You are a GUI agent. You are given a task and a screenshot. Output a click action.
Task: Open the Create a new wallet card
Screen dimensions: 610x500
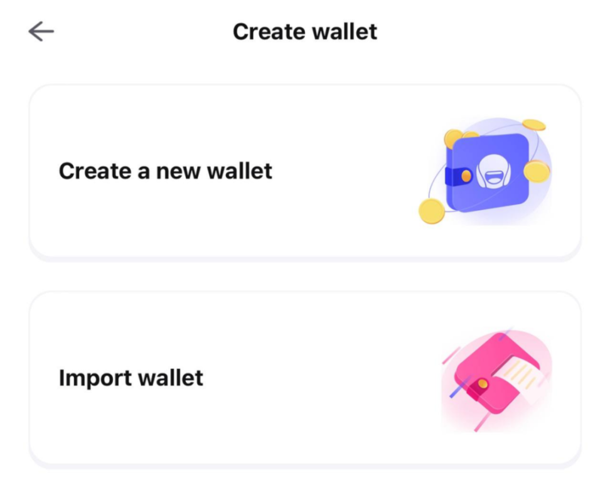click(x=305, y=171)
